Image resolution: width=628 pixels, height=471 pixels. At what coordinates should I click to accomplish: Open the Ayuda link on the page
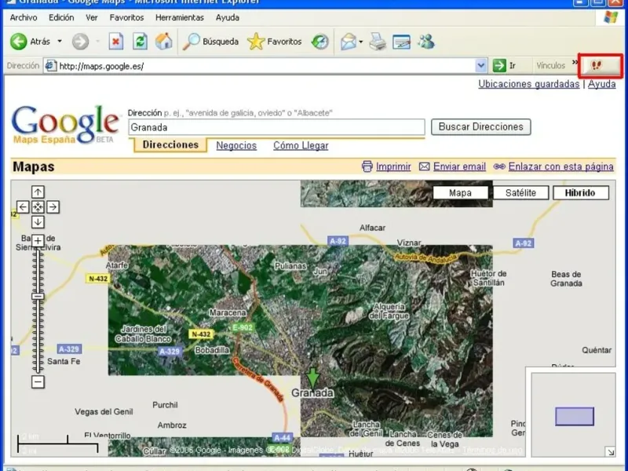601,84
